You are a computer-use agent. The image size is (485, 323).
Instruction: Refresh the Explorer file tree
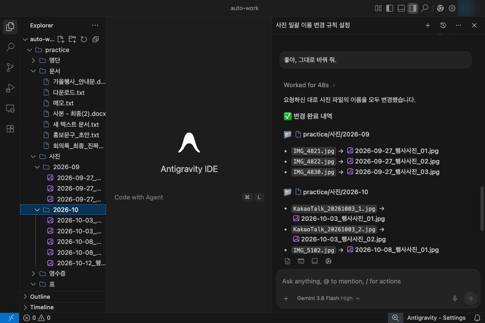point(84,39)
